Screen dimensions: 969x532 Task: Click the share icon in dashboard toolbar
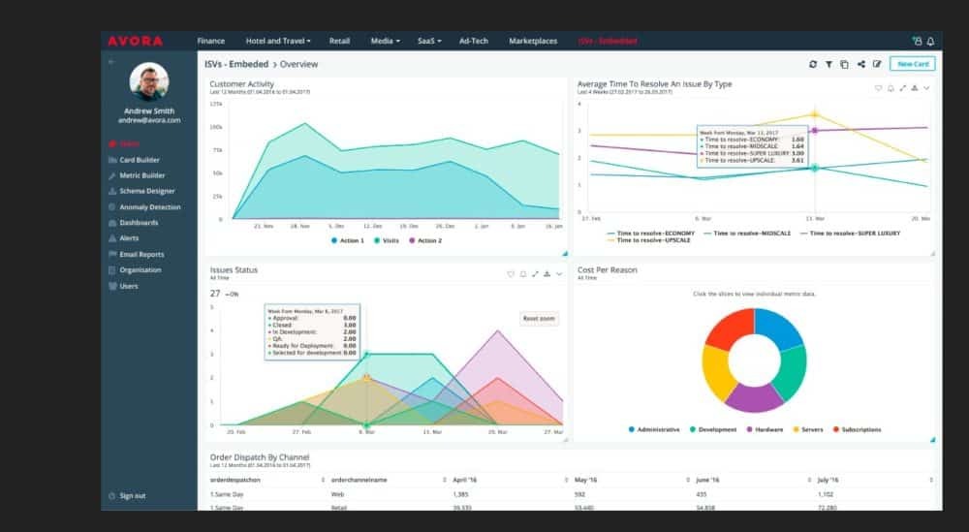click(x=860, y=64)
